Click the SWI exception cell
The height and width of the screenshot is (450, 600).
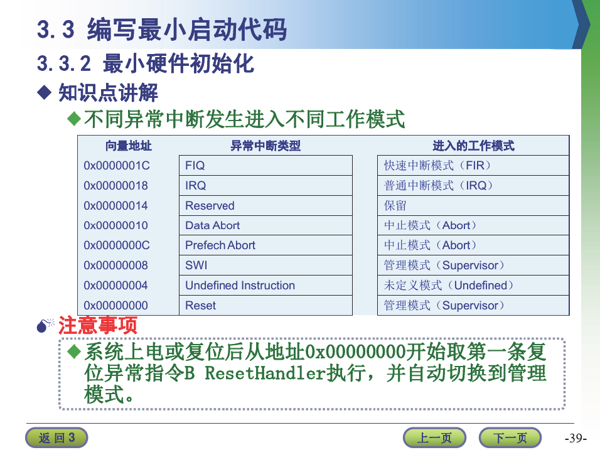coord(265,265)
